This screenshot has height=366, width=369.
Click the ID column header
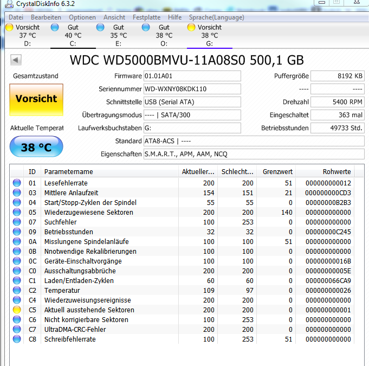coord(33,172)
